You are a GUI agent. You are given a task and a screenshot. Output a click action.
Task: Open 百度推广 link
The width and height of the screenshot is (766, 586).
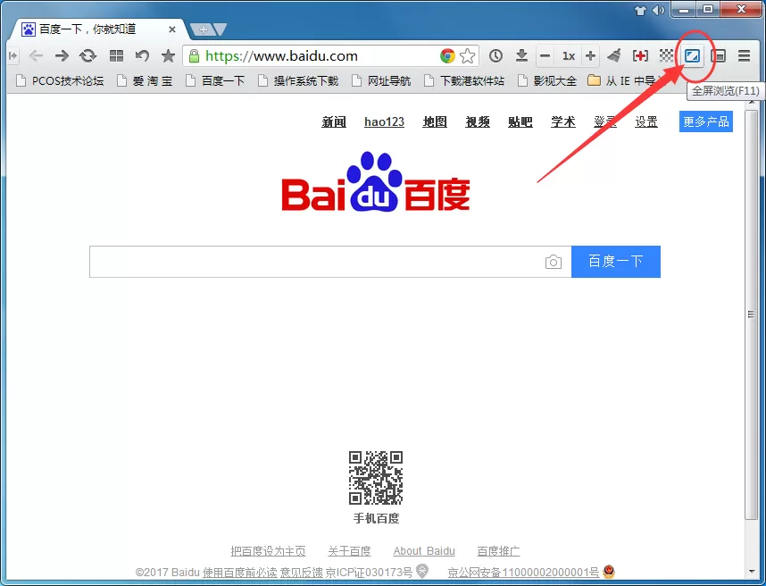pos(498,551)
